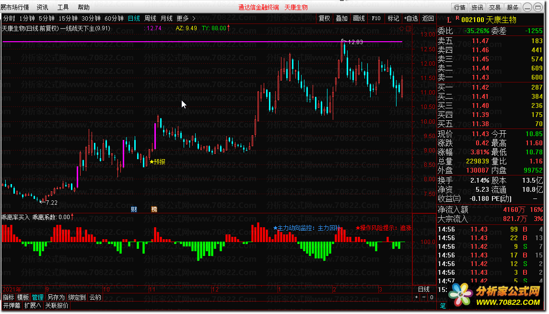Zoom in chart with the + button
This screenshot has width=549, height=314.
[416, 297]
